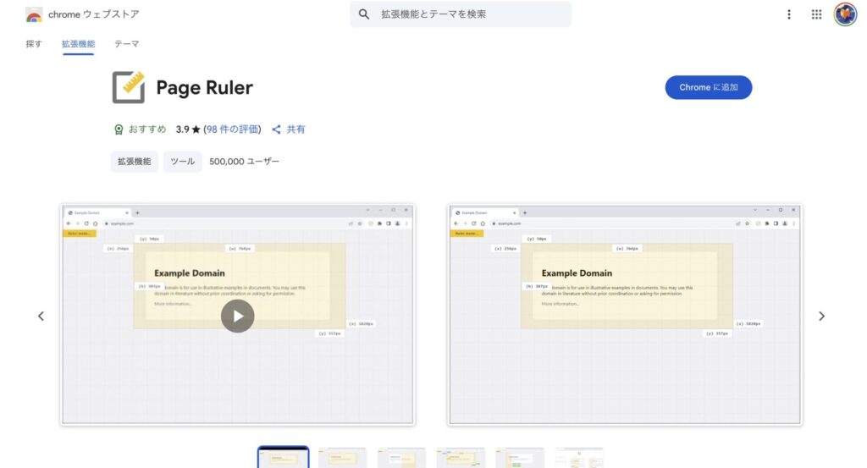Click the 共有 share link
Viewport: 867px width, 468px height.
[x=289, y=129]
